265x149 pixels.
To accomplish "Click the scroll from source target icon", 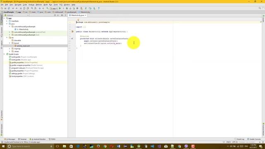I will tap(55, 15).
